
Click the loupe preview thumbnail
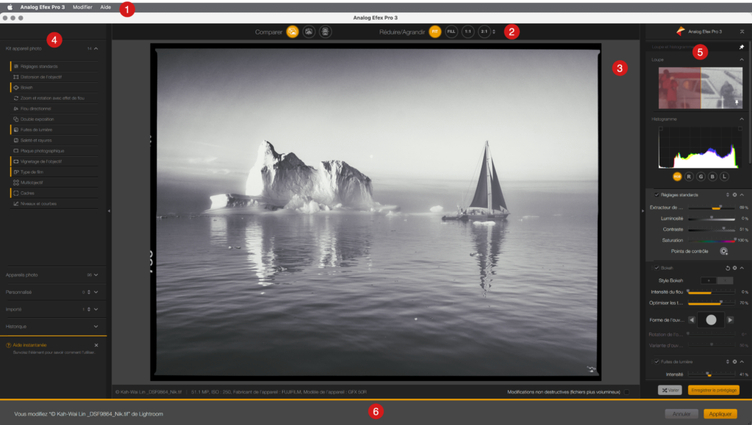click(x=700, y=88)
